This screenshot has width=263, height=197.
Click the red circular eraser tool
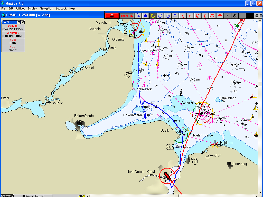tap(198, 16)
